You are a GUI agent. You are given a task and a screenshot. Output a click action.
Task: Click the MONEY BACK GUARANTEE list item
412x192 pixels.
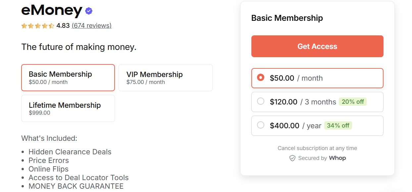[x=76, y=186]
